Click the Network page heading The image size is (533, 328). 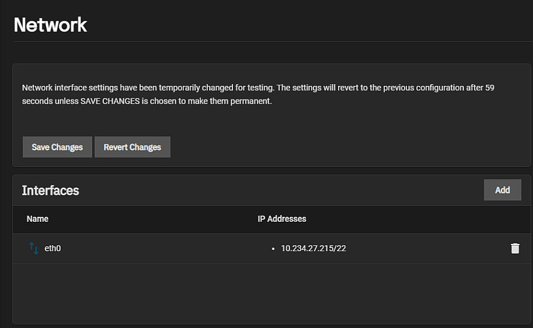[50, 25]
